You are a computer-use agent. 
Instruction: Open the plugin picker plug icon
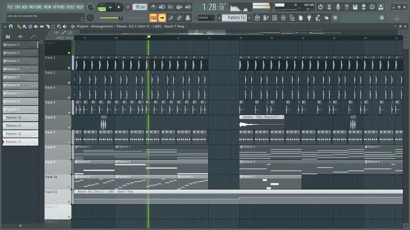click(309, 18)
